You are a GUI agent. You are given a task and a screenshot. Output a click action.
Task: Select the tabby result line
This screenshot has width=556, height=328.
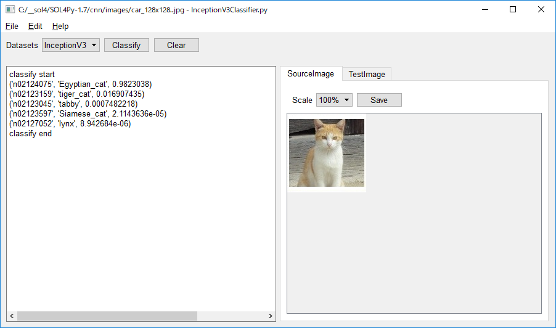(x=73, y=104)
